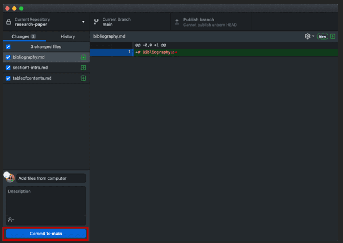Switch to the History tab
This screenshot has width=343, height=243.
[x=68, y=36]
